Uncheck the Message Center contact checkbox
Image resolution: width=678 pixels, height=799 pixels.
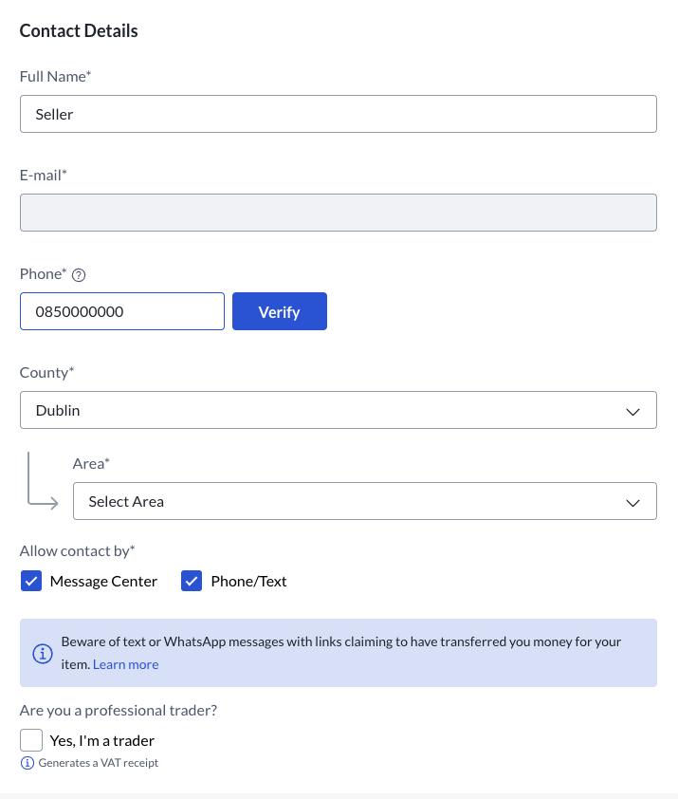click(31, 582)
